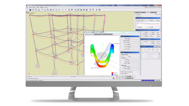Select the SLS radio button
This screenshot has height=106, width=189.
point(140,16)
